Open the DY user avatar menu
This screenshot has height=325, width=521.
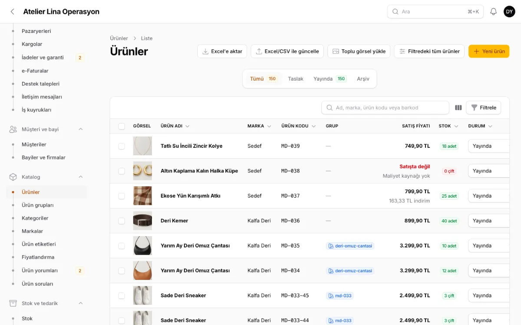[x=509, y=12]
